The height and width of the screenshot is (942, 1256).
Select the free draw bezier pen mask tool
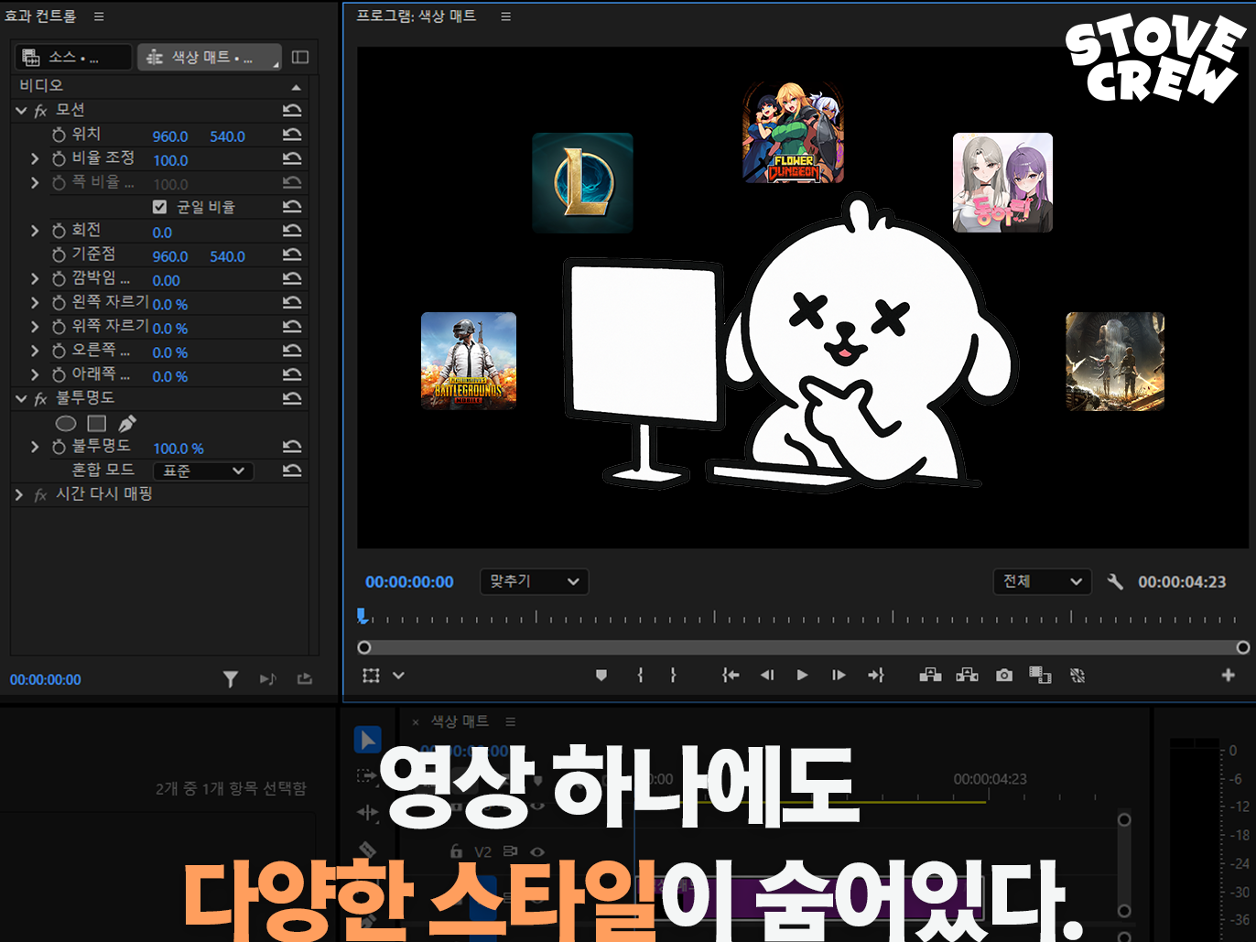click(x=127, y=423)
